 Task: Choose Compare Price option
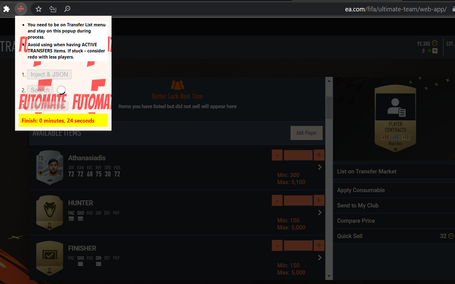(x=394, y=221)
